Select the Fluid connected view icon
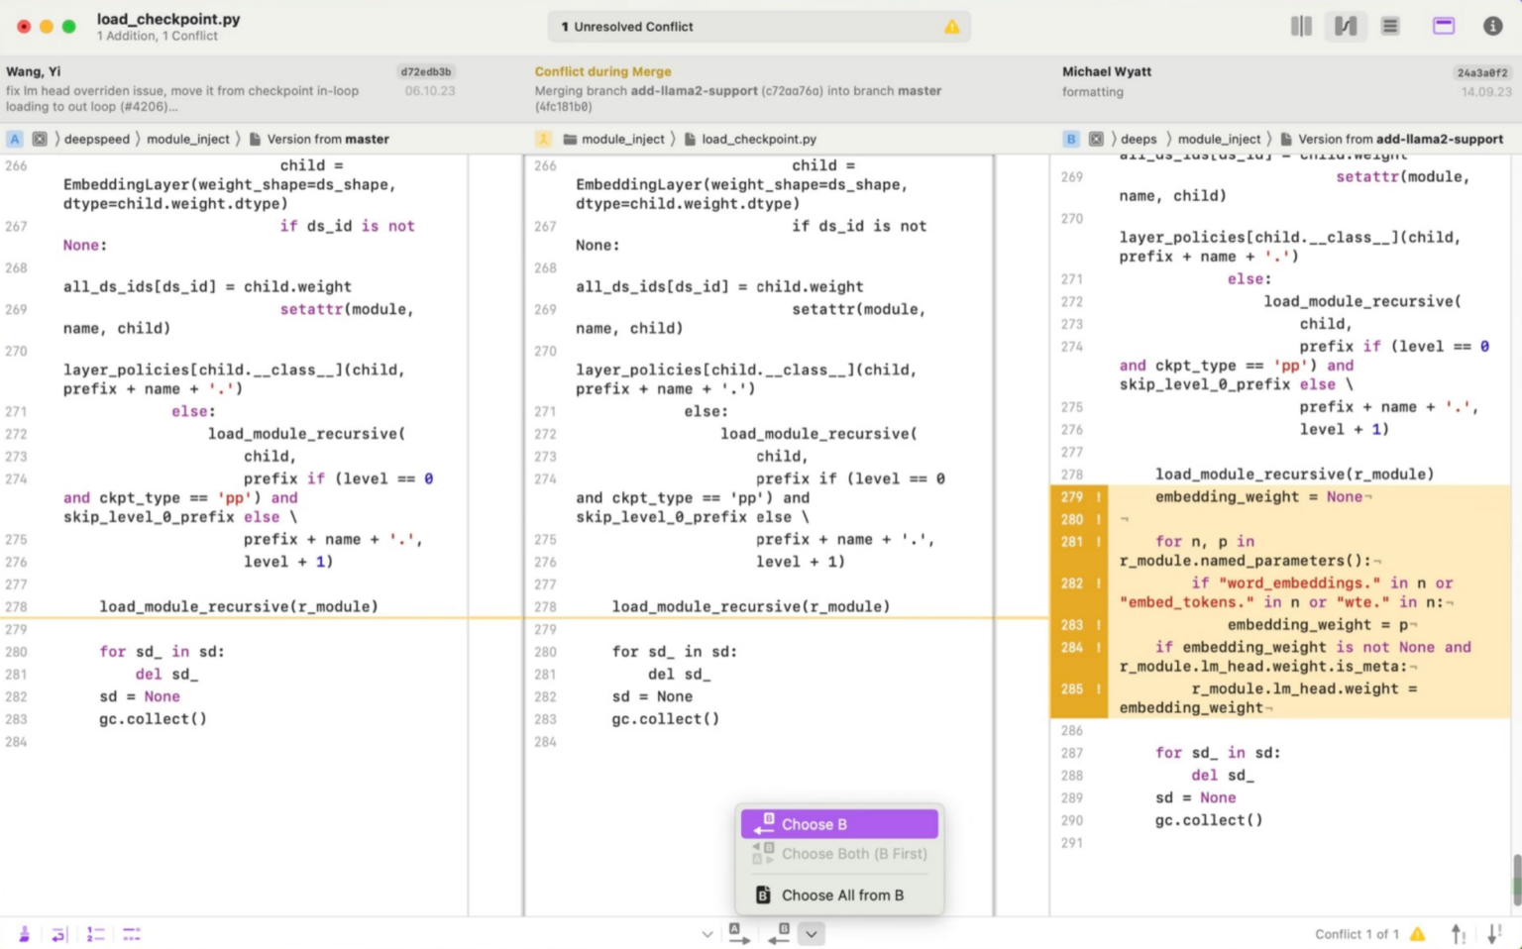Screen dimensions: 1522x949 (1346, 27)
